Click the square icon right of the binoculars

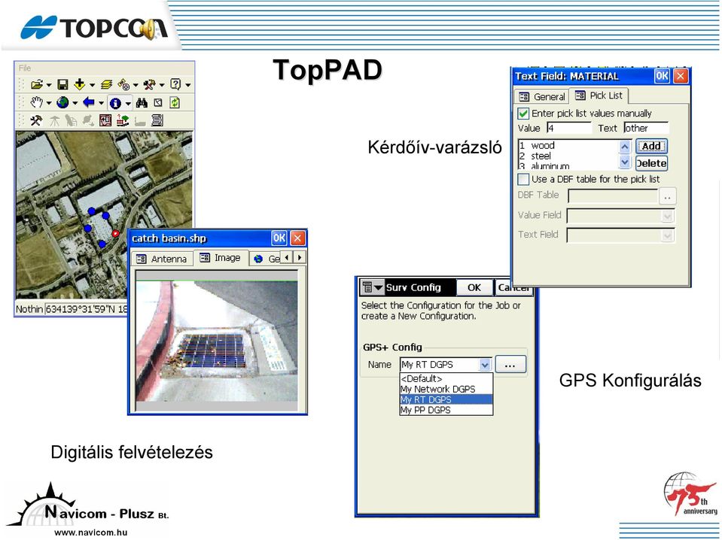pos(158,102)
